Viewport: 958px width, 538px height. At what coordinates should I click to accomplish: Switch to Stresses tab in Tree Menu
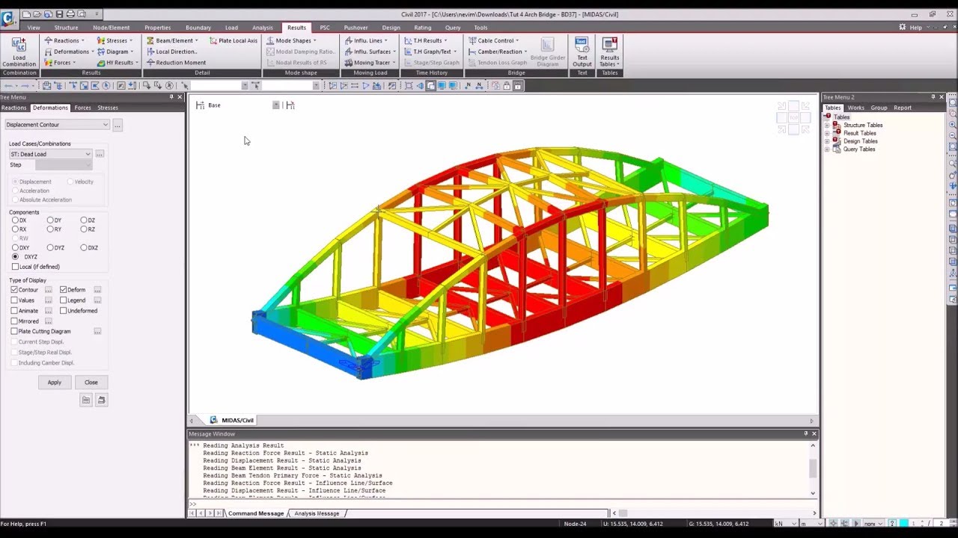(x=108, y=108)
